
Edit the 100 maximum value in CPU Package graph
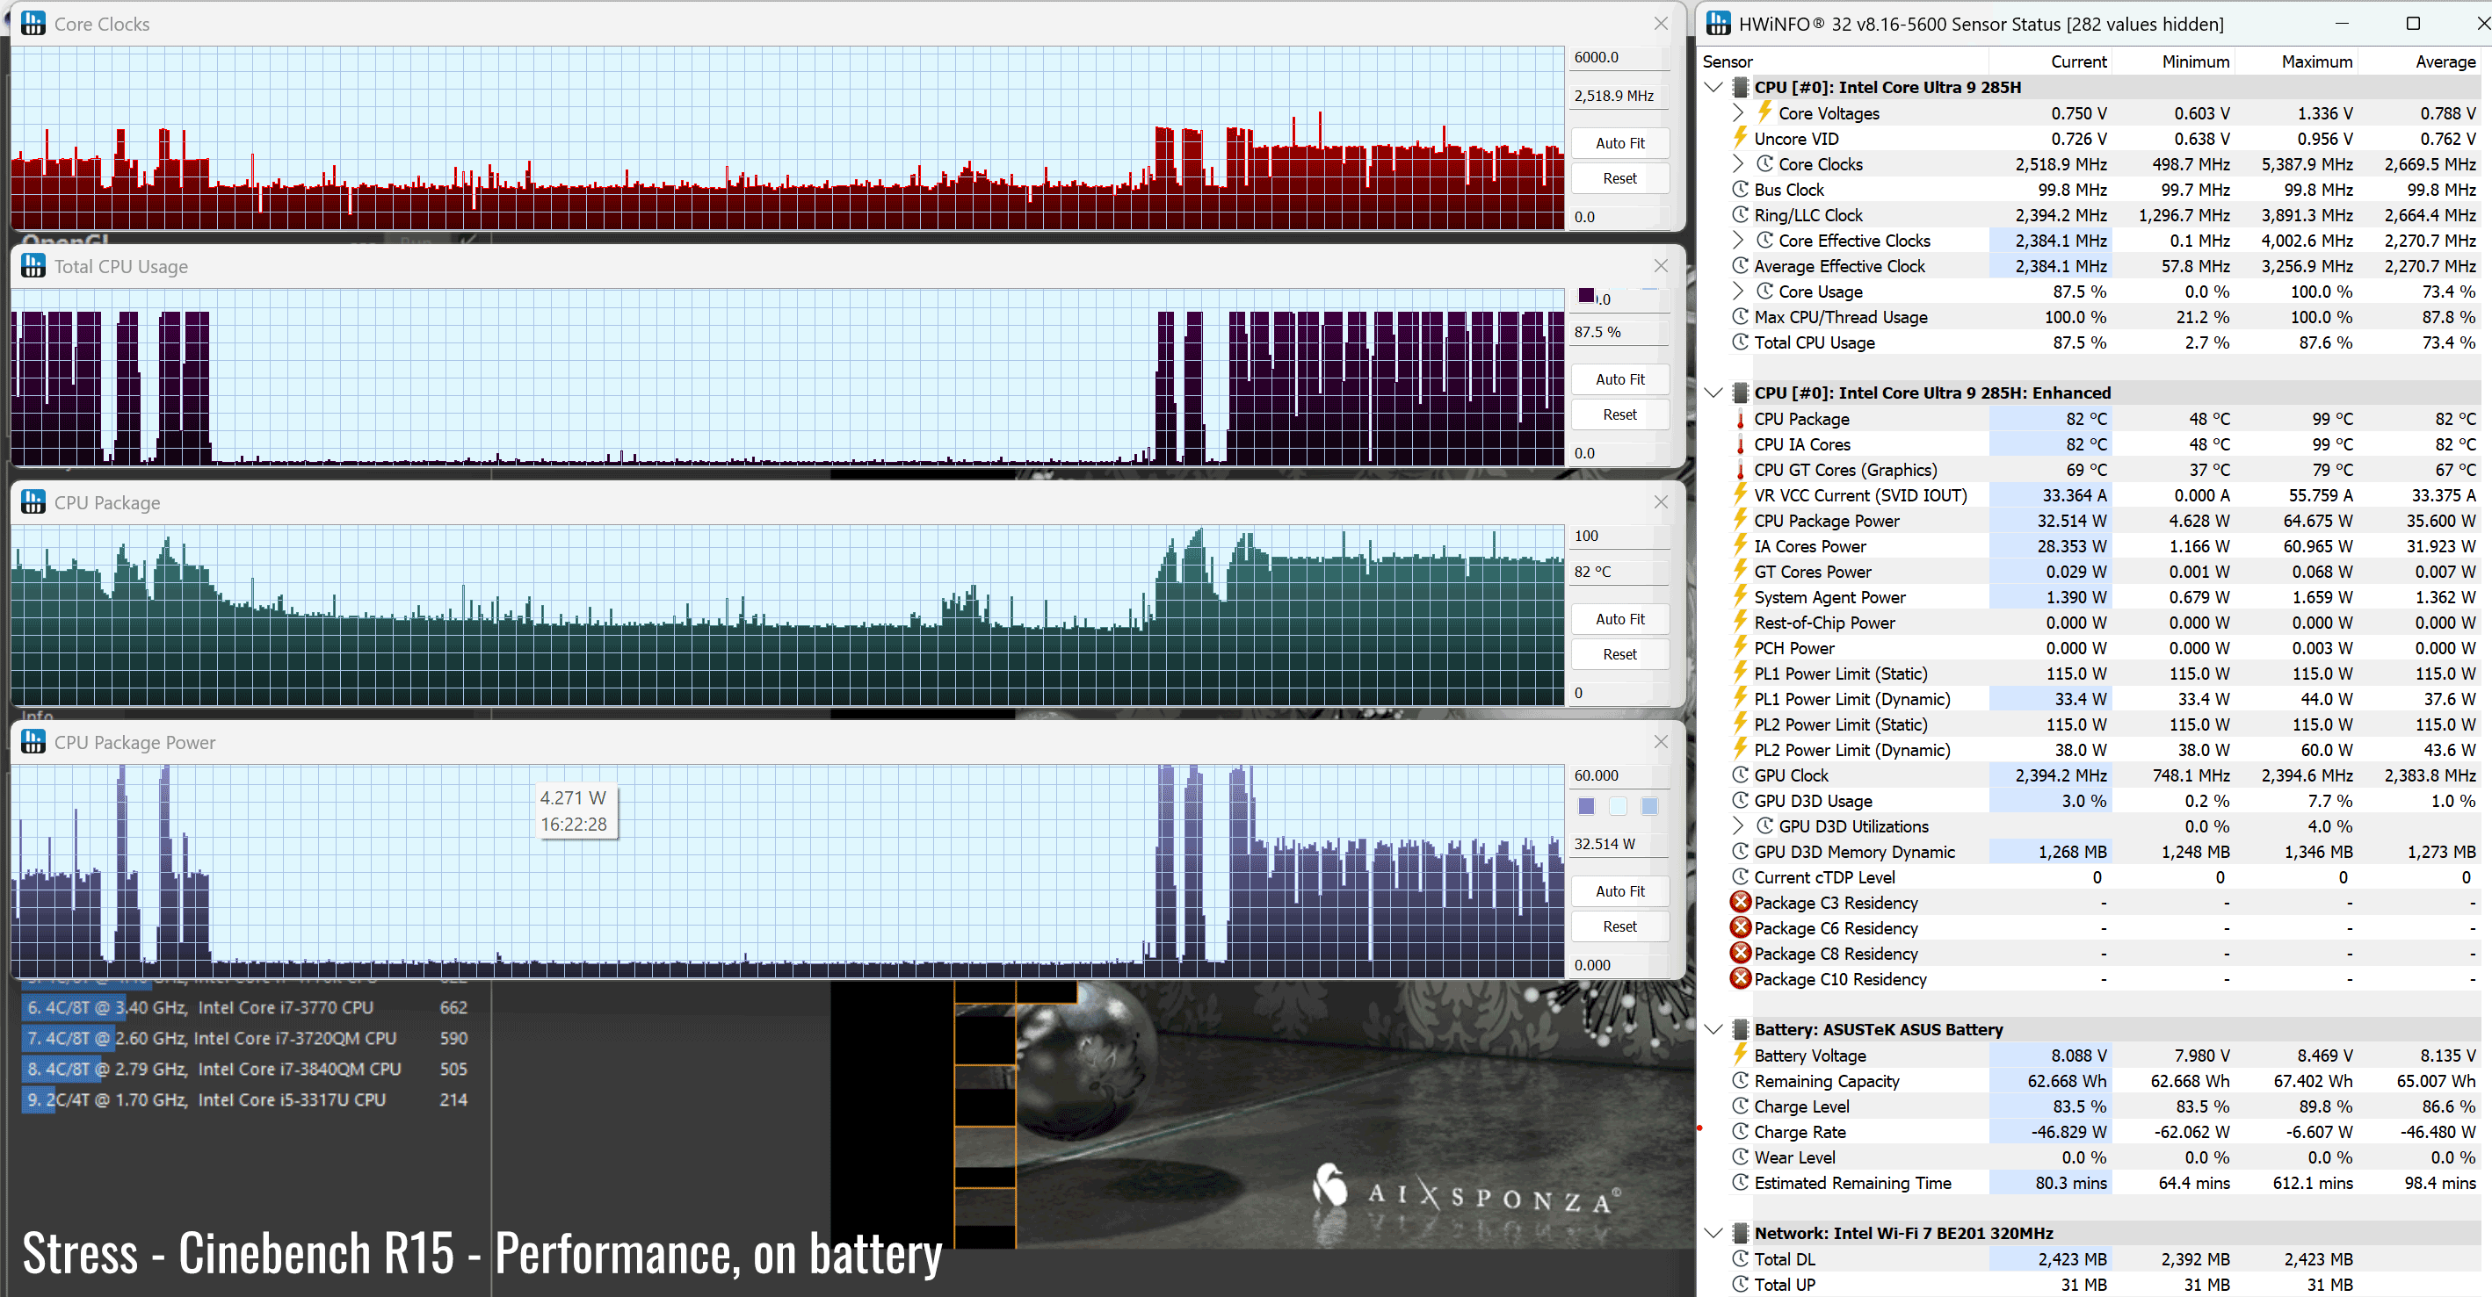[1619, 536]
